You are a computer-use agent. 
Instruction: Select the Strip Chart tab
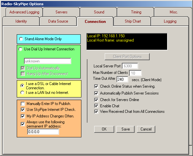(133, 21)
